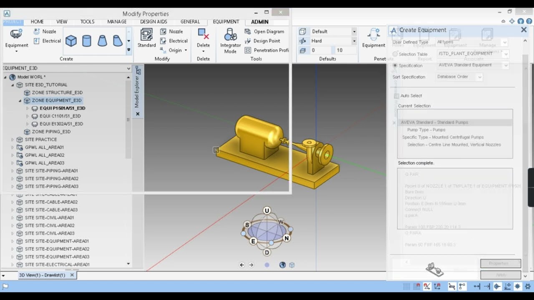This screenshot has height=300, width=534.
Task: Click the level field containing 10
Action: (x=345, y=50)
